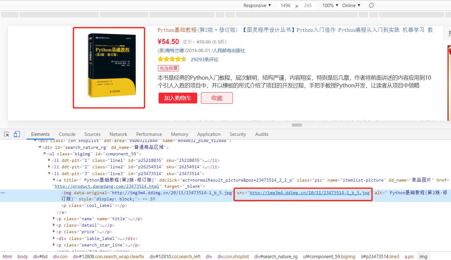Open the Application tab
This screenshot has width=451, height=260.
(209, 134)
